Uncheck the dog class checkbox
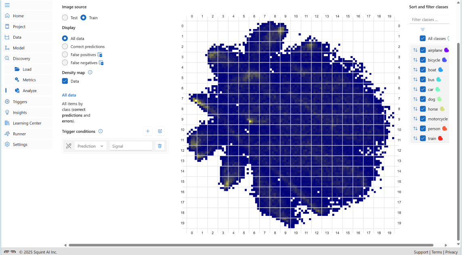The height and width of the screenshot is (255, 462). [423, 99]
